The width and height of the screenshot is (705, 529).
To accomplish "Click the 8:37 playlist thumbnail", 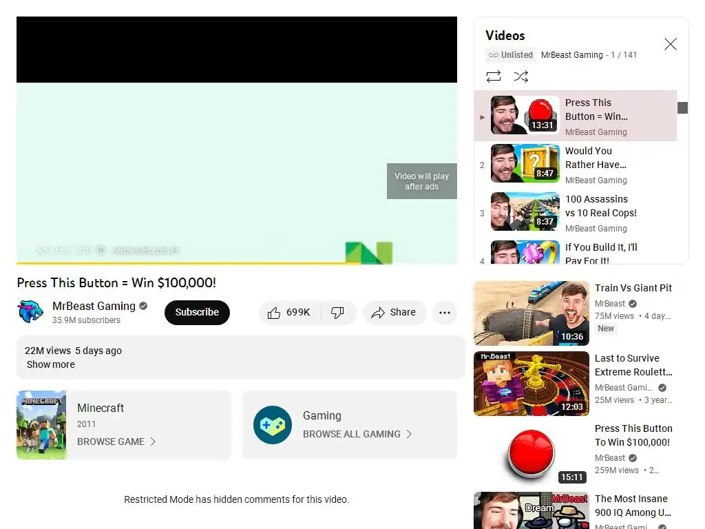I will [x=525, y=211].
